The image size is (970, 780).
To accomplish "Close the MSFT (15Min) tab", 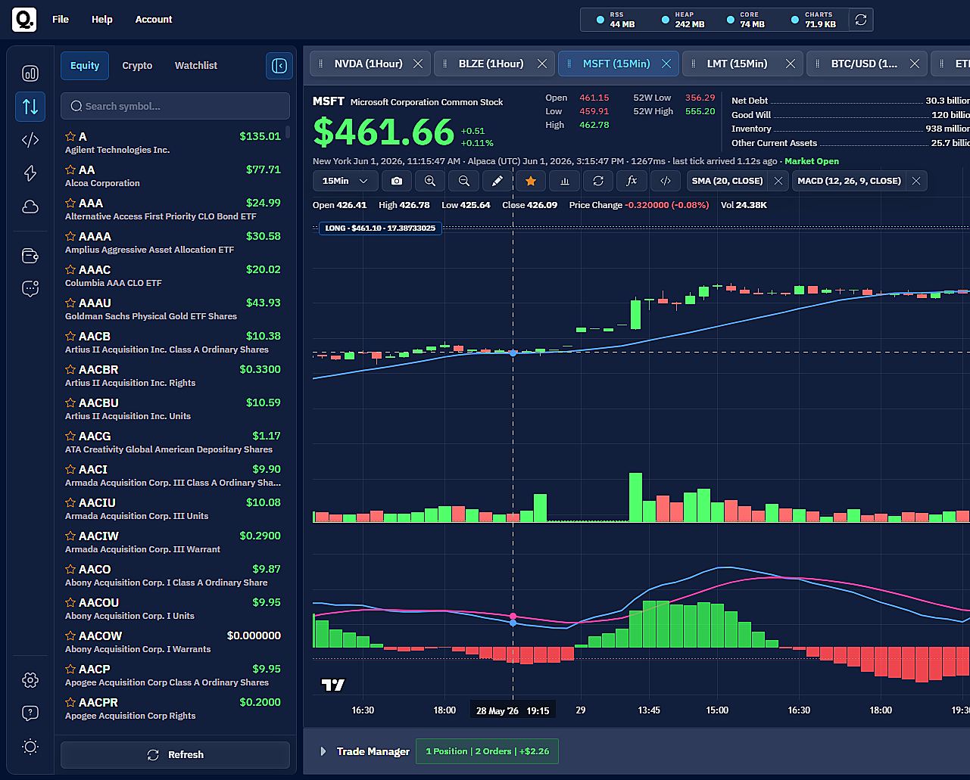I will [x=666, y=64].
